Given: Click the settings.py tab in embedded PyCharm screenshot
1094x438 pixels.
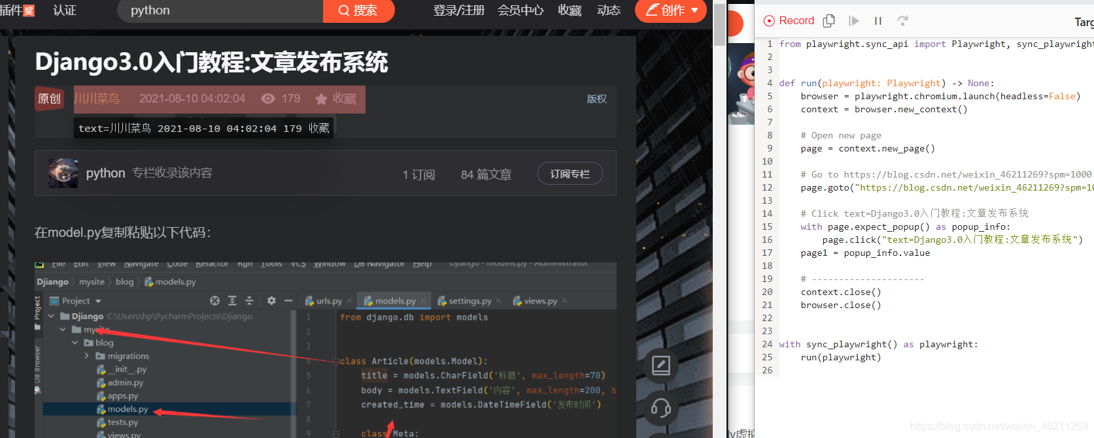Looking at the screenshot, I should point(469,301).
